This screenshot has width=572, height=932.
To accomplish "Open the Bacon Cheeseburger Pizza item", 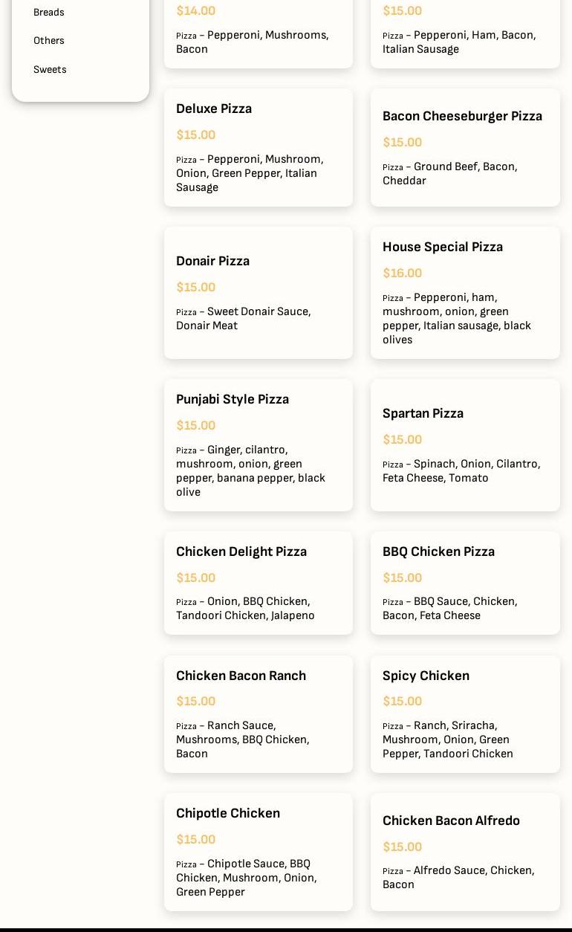I will [x=462, y=116].
